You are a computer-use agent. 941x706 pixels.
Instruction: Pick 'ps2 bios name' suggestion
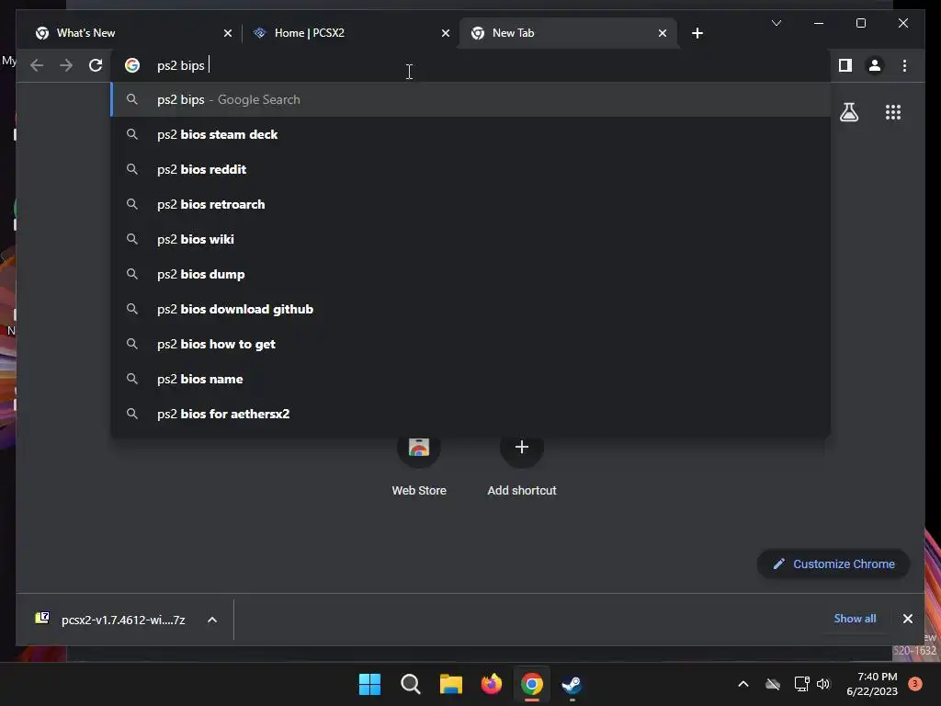click(470, 379)
